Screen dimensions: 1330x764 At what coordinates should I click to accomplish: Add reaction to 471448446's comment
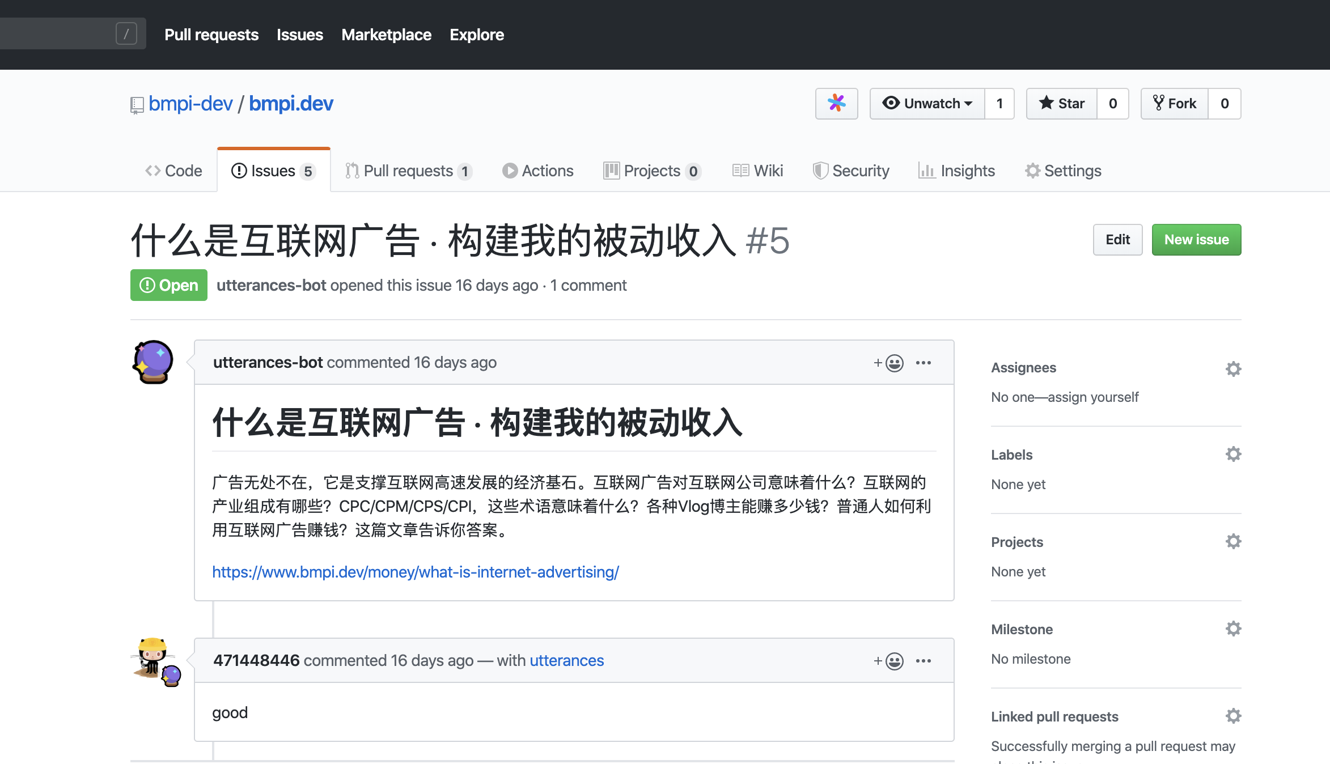click(x=888, y=661)
